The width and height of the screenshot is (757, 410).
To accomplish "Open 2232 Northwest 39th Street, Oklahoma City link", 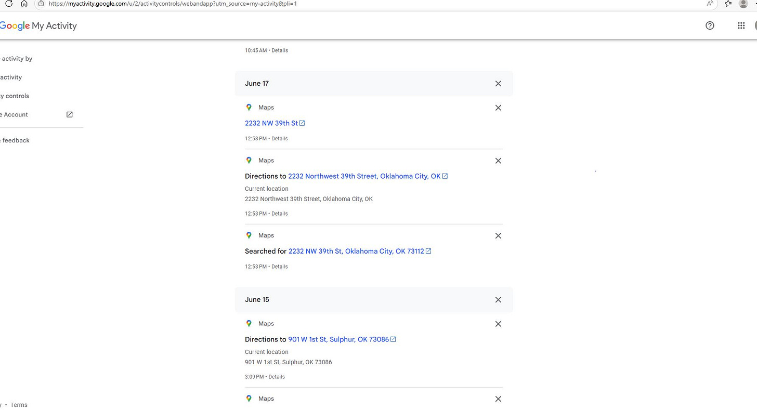I will [x=368, y=176].
